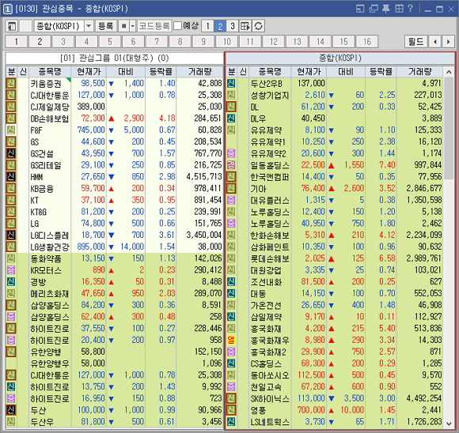Click the teal 신 badge beside LS네트웍스

[x=231, y=422]
